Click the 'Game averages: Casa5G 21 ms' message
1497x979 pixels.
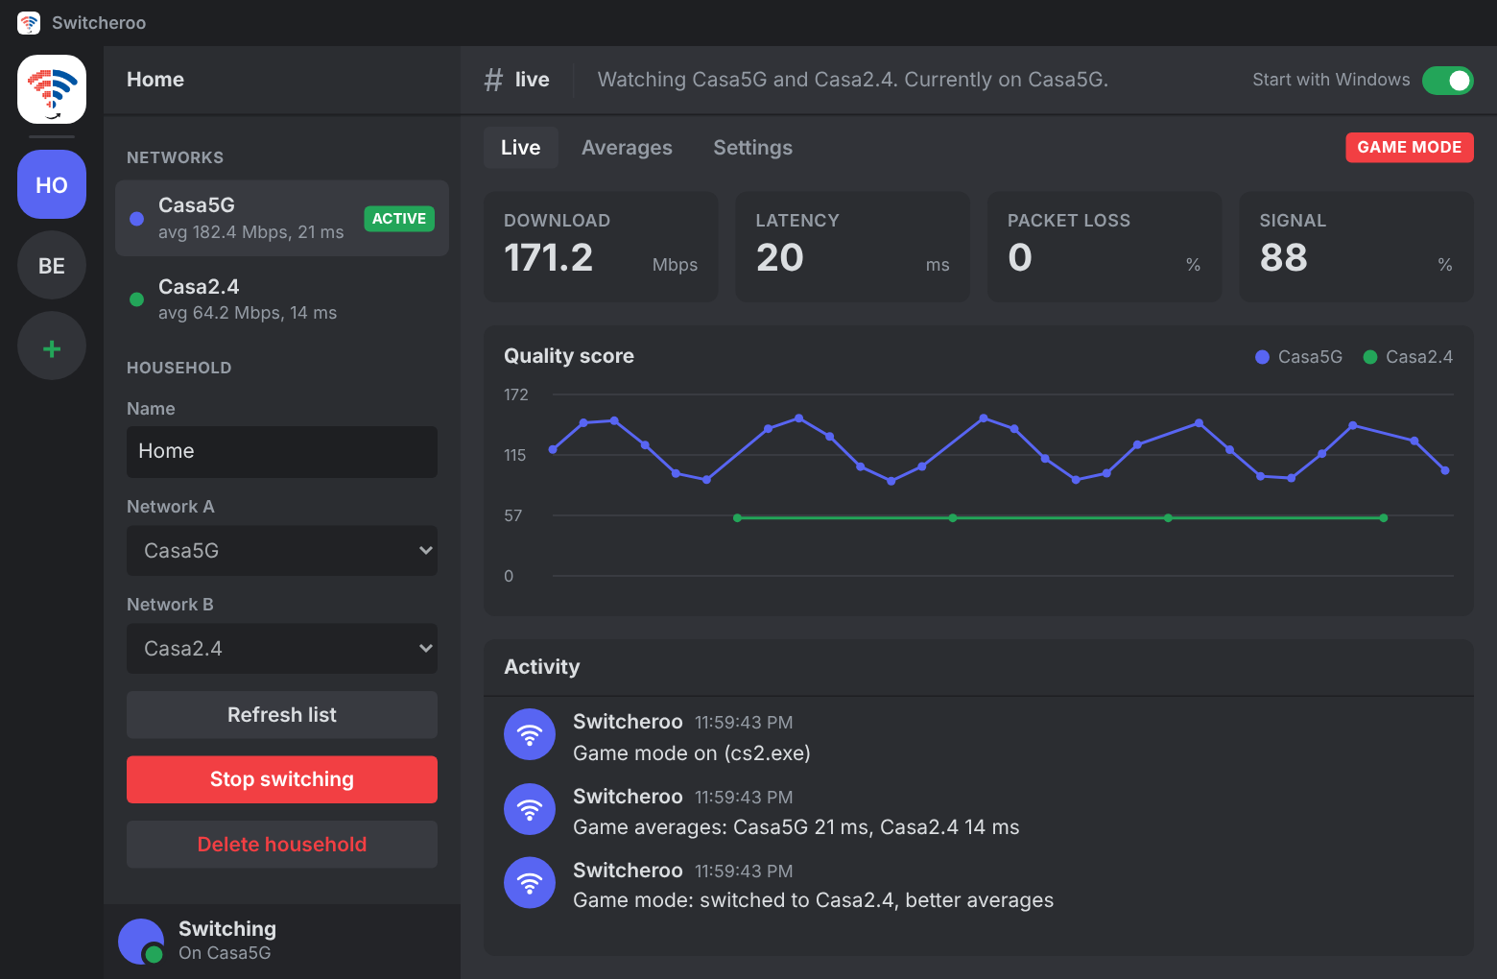click(796, 827)
